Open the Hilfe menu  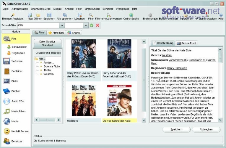pos(135,9)
